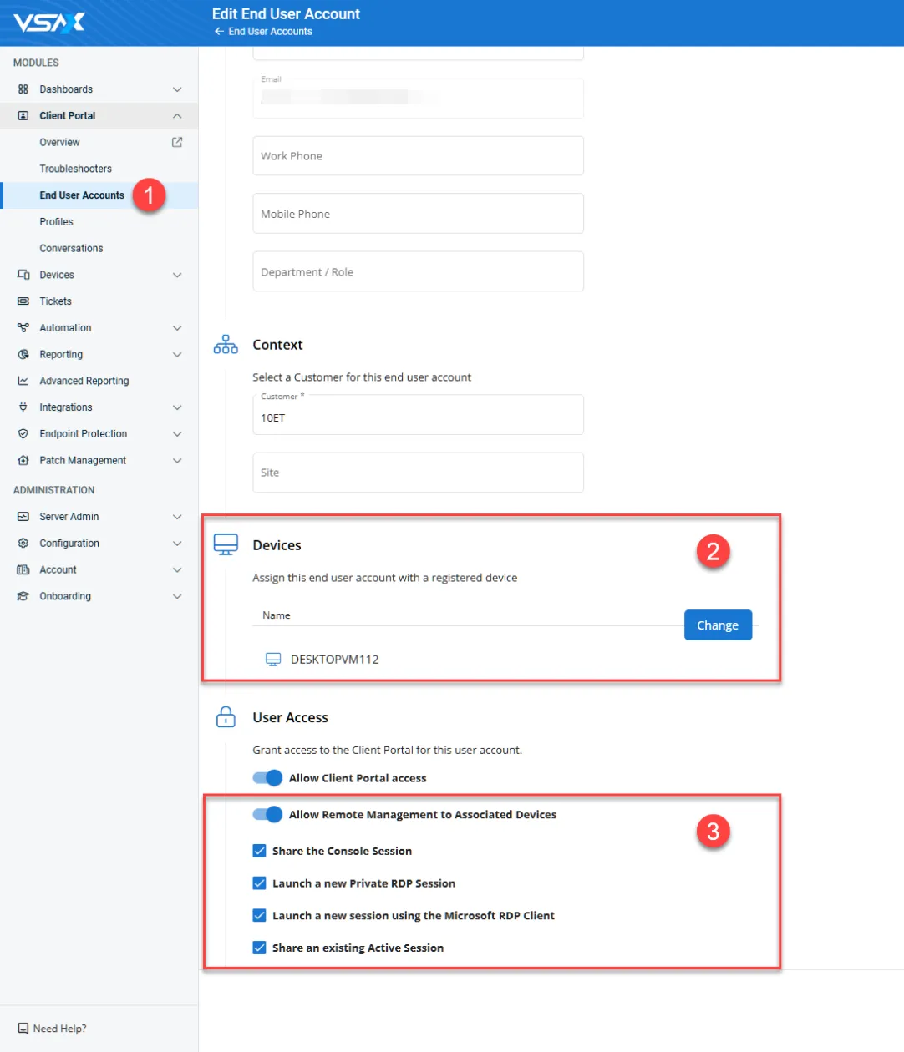
Task: Open Overview external link icon
Action: 177,143
